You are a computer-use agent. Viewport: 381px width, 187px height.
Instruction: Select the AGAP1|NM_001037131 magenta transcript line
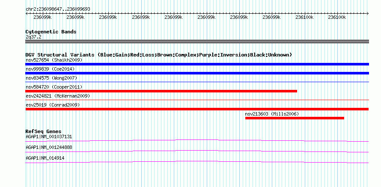click(197, 140)
